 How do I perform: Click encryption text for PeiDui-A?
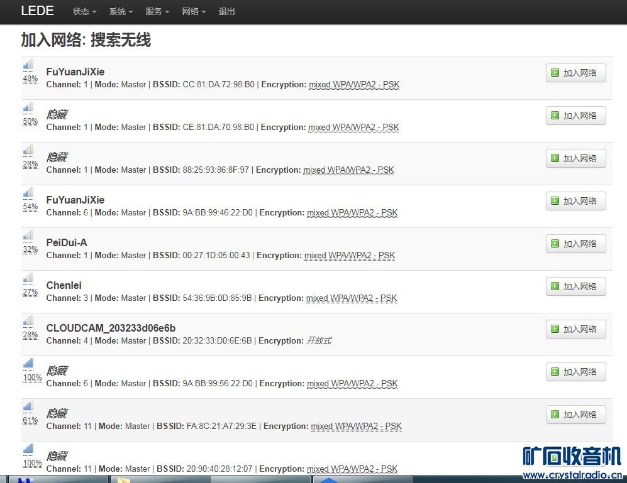coord(350,255)
